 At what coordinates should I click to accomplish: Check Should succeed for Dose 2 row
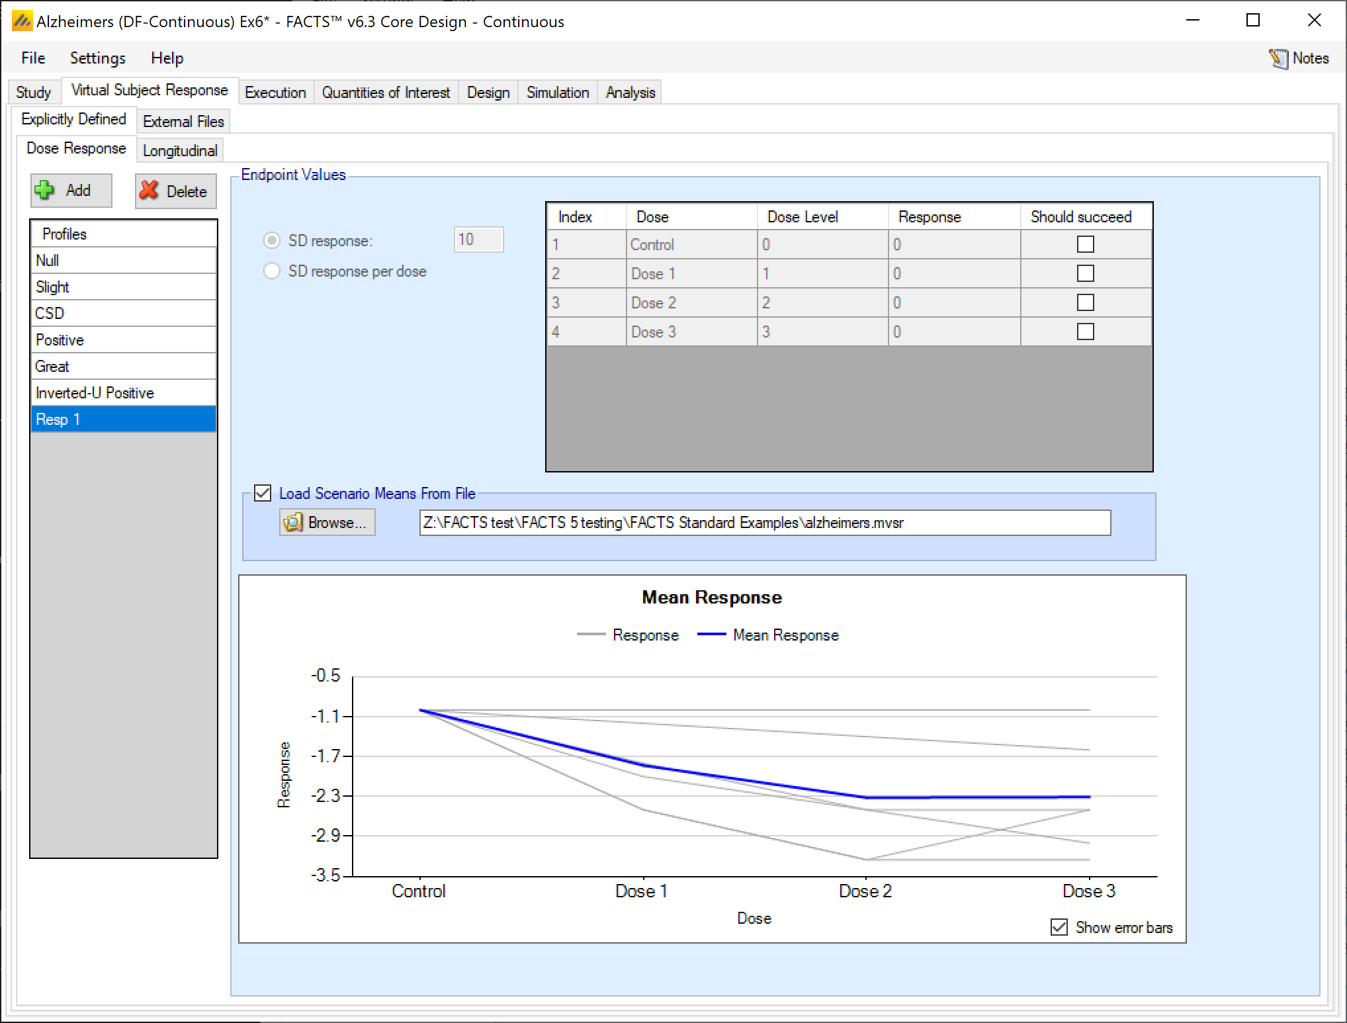pos(1085,302)
